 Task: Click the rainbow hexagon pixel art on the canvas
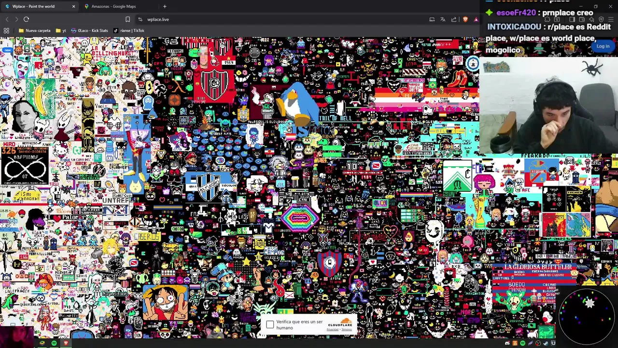(300, 218)
